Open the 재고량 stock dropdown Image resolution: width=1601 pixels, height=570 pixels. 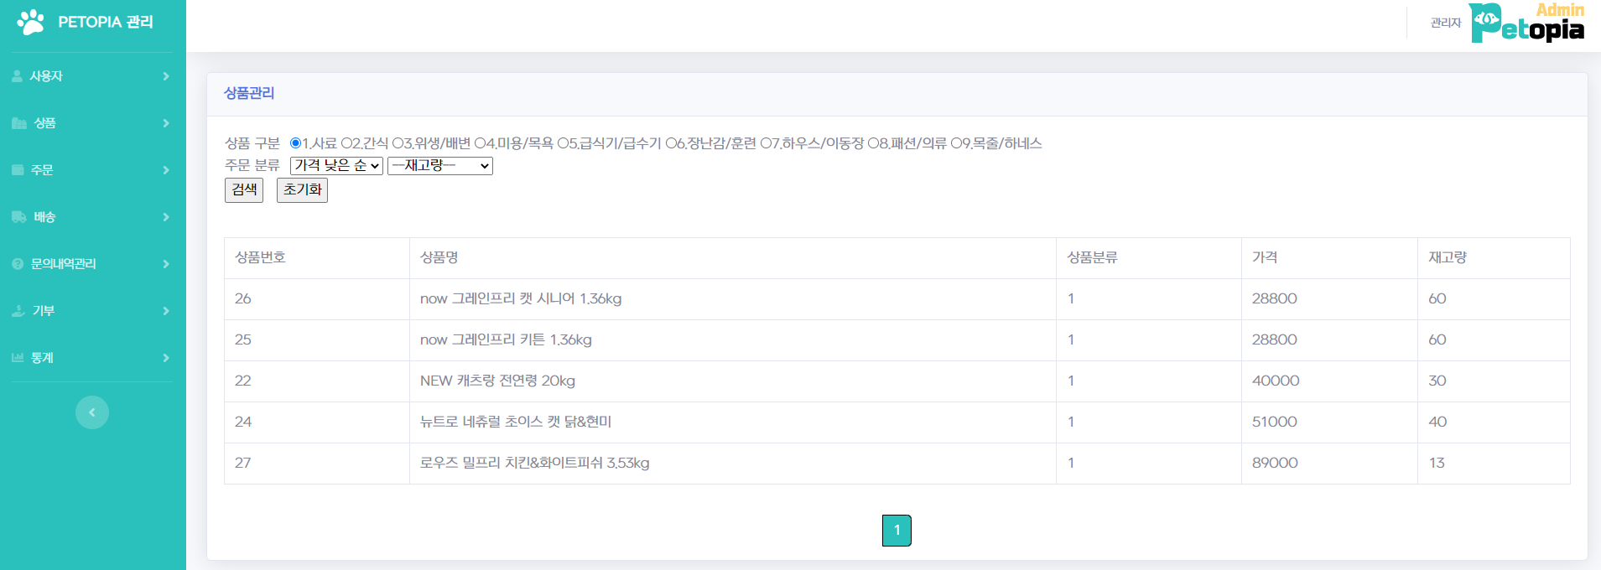(x=440, y=166)
